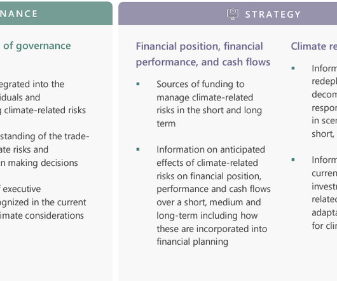Click text 'imate considerations' in governance panel

pyautogui.click(x=42, y=216)
